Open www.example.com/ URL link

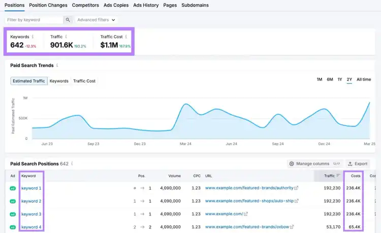tap(224, 214)
